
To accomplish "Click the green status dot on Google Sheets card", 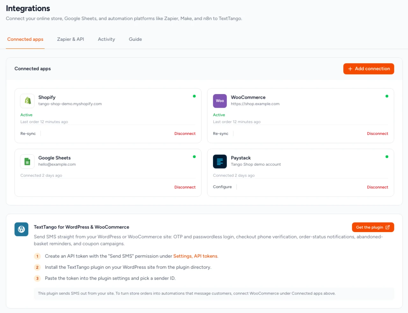I will coord(194,156).
